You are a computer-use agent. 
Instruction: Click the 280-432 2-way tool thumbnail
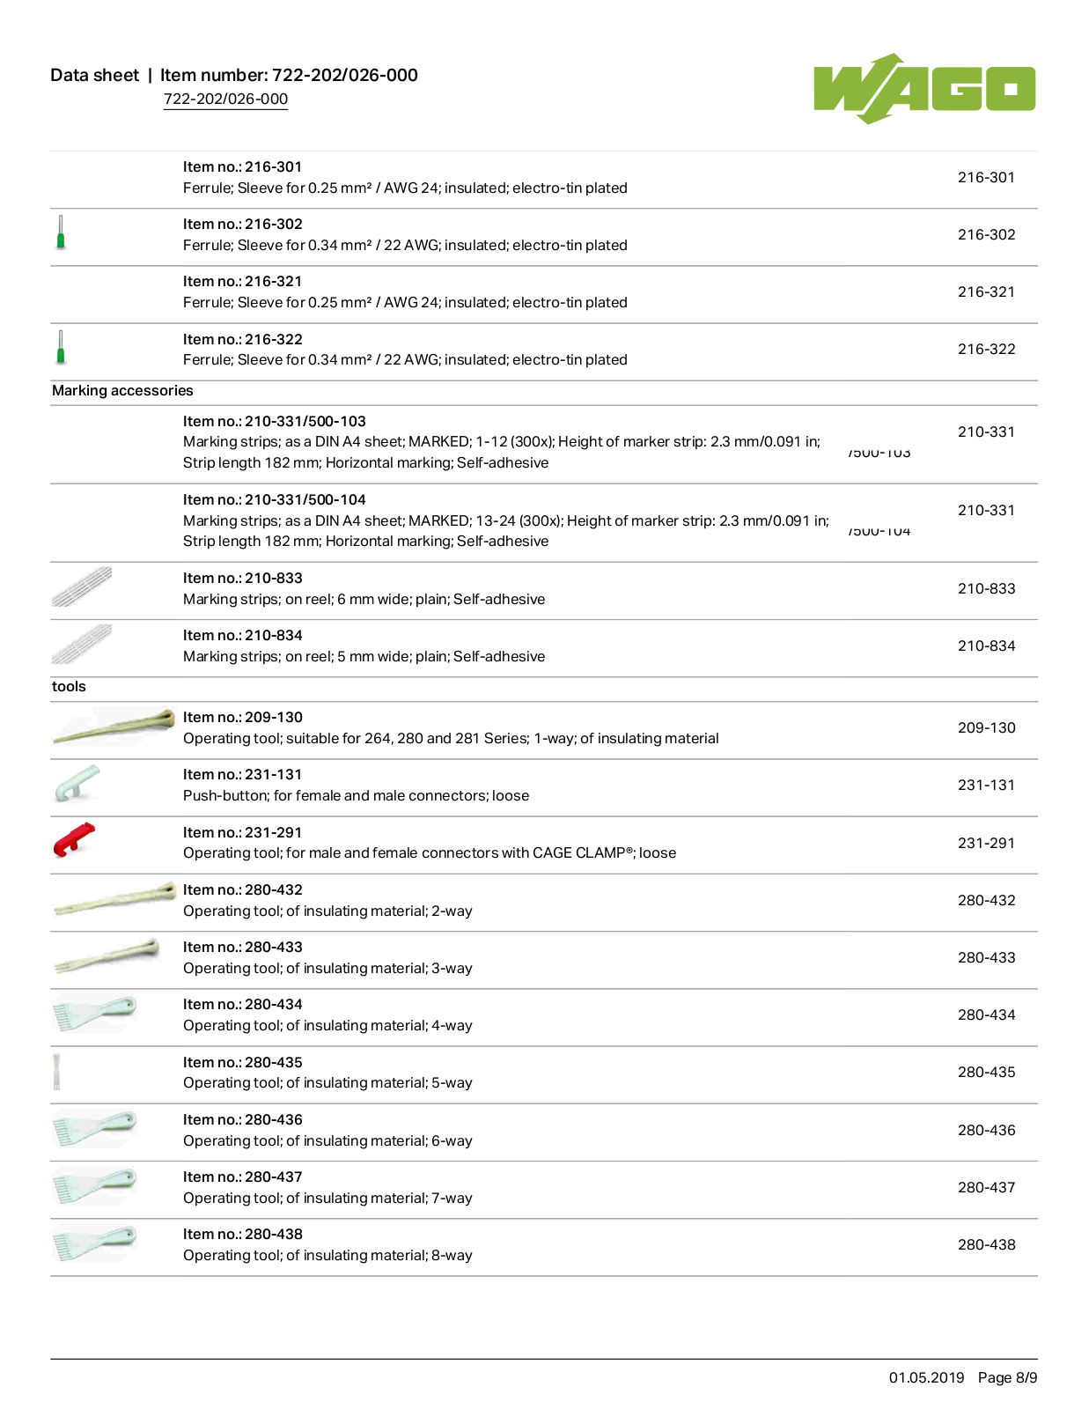click(114, 899)
